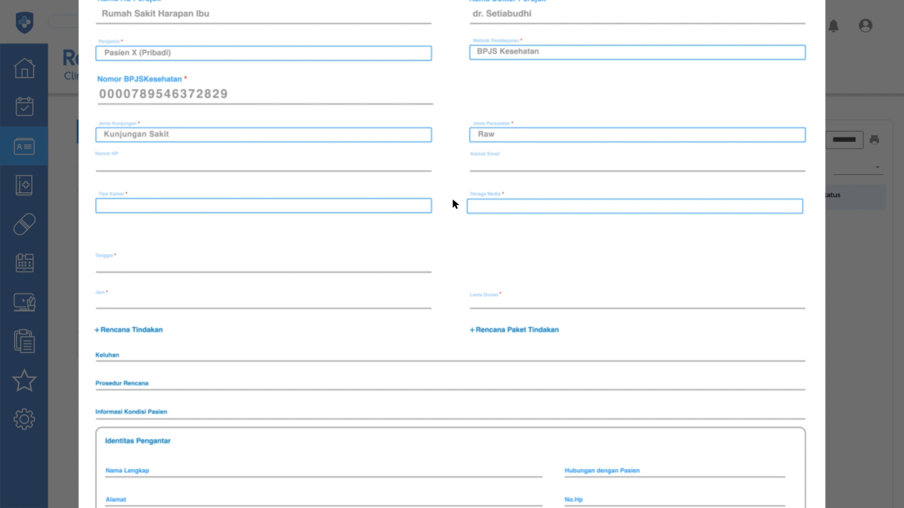Click the +Rencana Paket Tindakan link

[x=514, y=330]
